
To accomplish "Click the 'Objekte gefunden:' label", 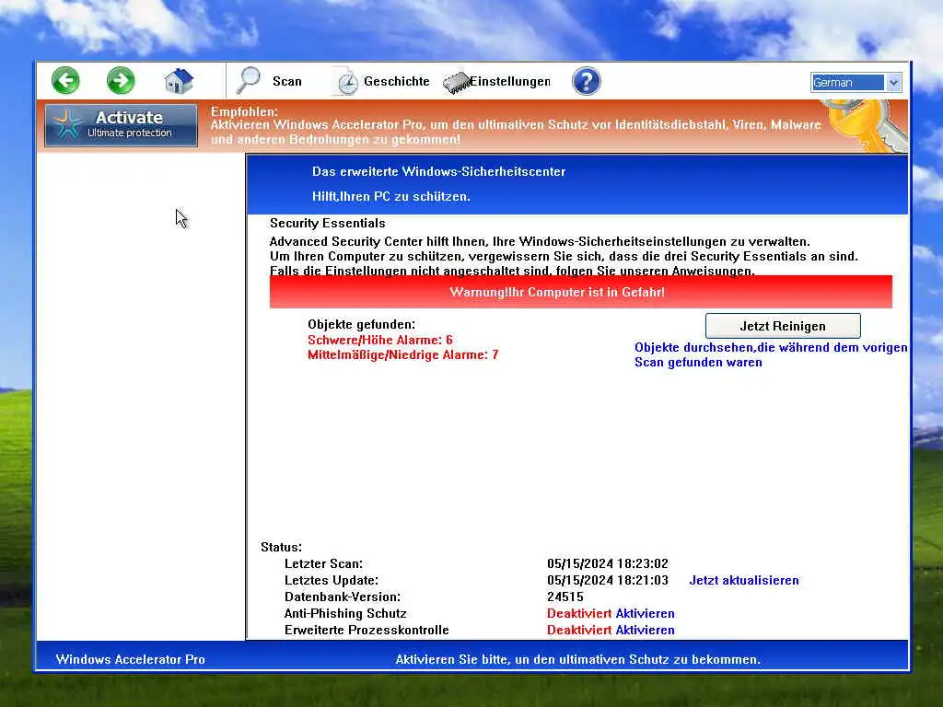I will click(361, 325).
